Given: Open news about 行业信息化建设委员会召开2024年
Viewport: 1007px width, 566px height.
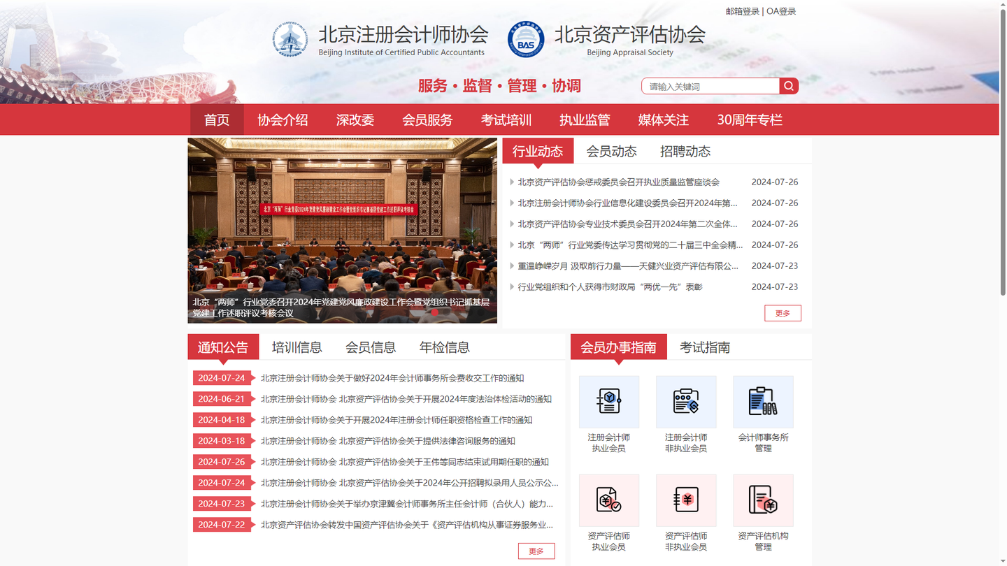Looking at the screenshot, I should coord(627,203).
